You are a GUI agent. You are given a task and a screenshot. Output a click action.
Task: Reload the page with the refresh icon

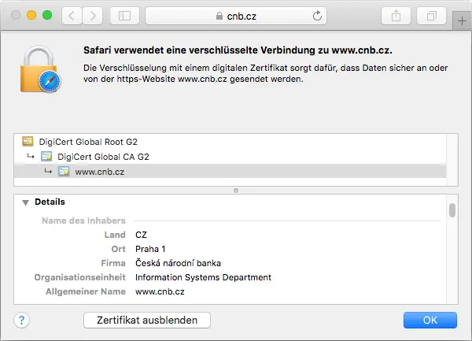pos(317,16)
